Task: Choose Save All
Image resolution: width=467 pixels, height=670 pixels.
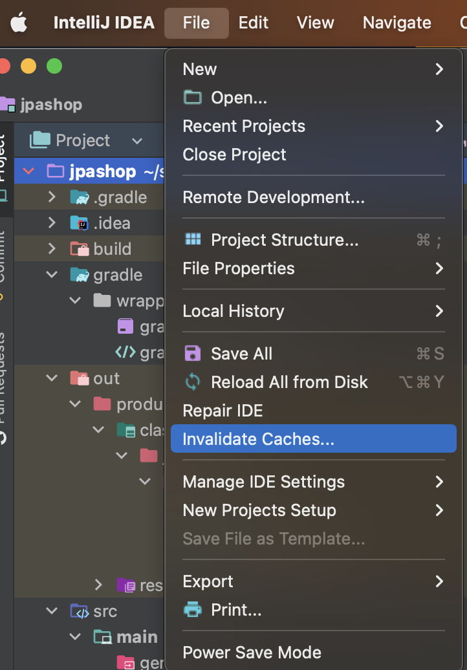Action: [x=314, y=354]
